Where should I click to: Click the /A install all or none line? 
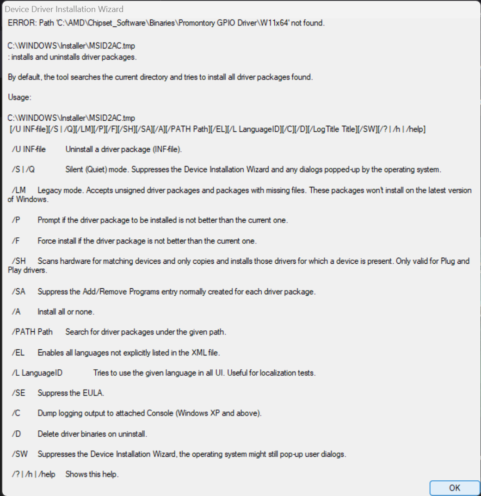point(53,312)
